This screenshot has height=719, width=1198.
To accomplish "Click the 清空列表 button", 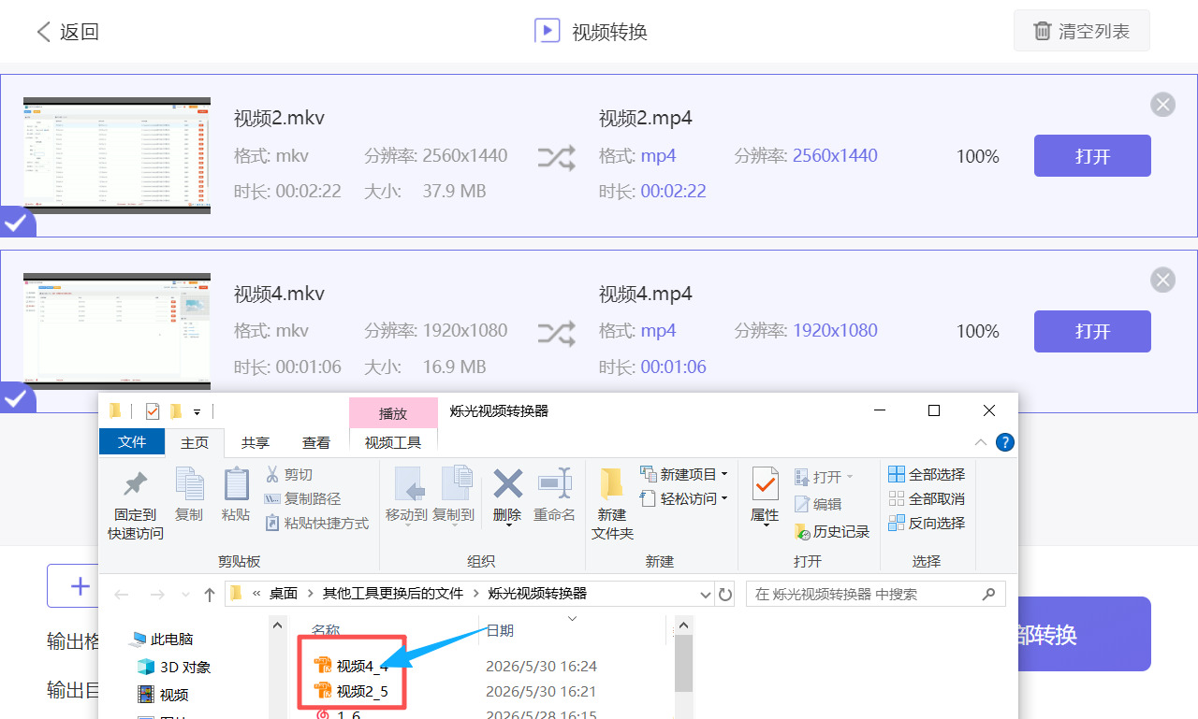I will (x=1081, y=31).
